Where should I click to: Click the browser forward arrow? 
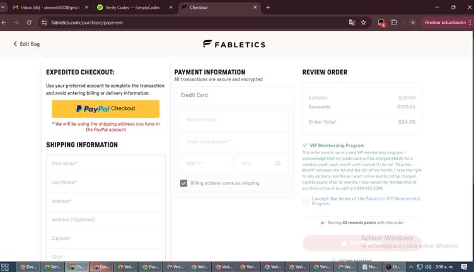[x=16, y=23]
